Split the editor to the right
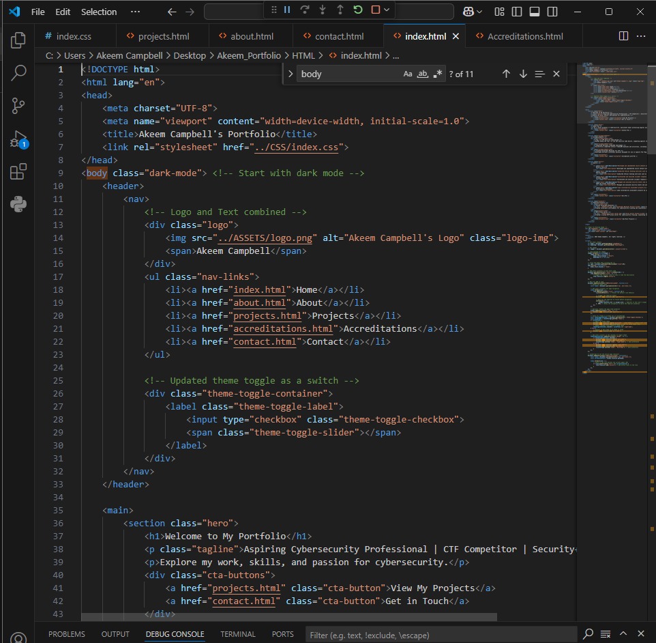The width and height of the screenshot is (656, 643). (x=623, y=36)
